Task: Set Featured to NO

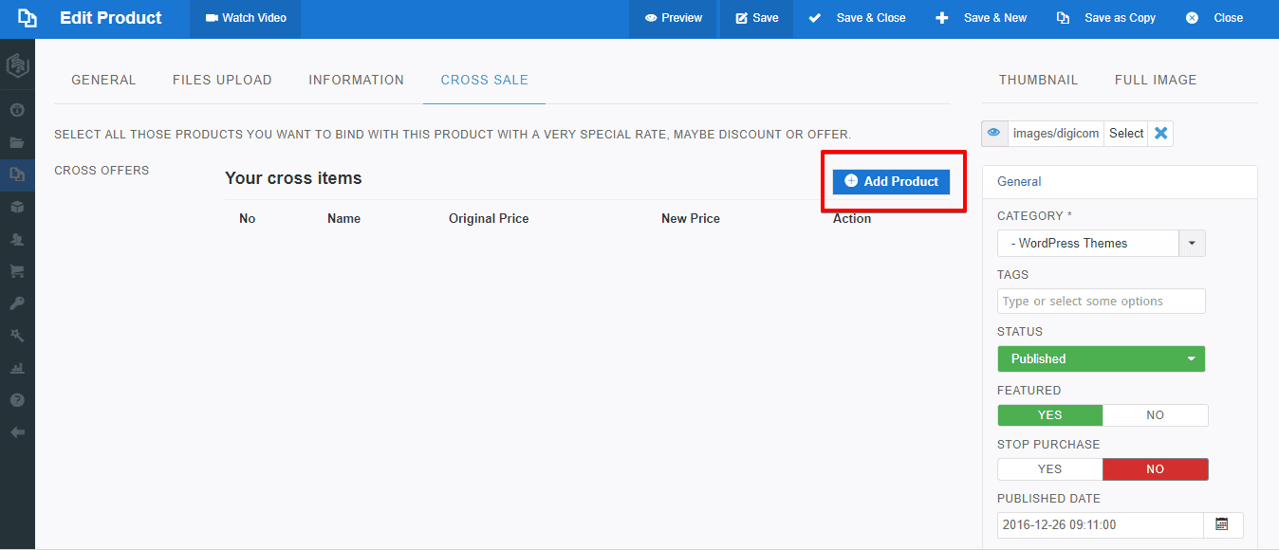Action: tap(1155, 415)
